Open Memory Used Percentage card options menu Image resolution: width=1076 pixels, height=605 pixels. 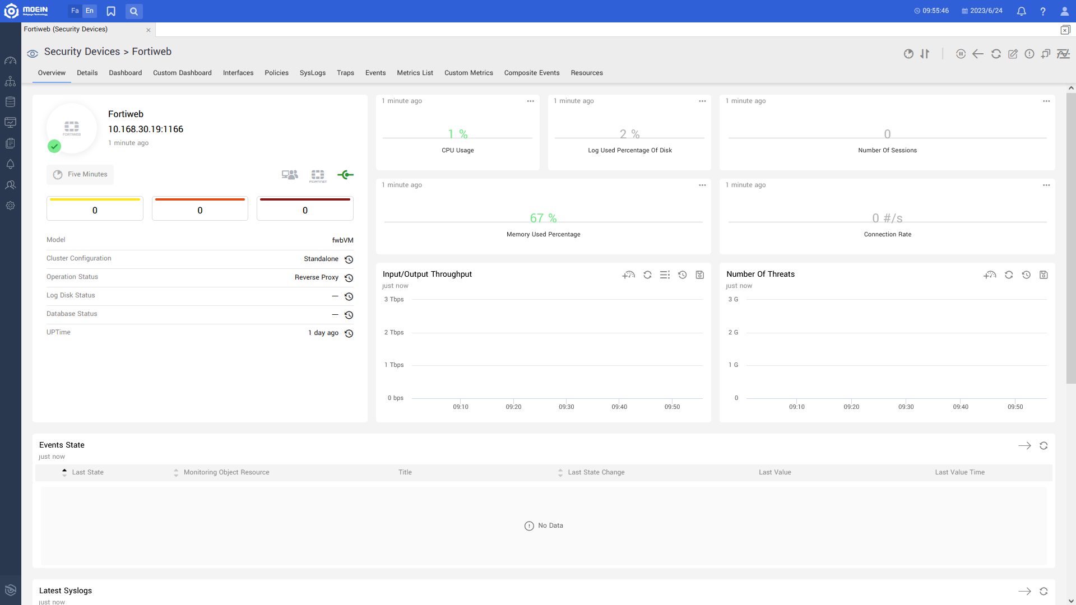[x=702, y=185]
